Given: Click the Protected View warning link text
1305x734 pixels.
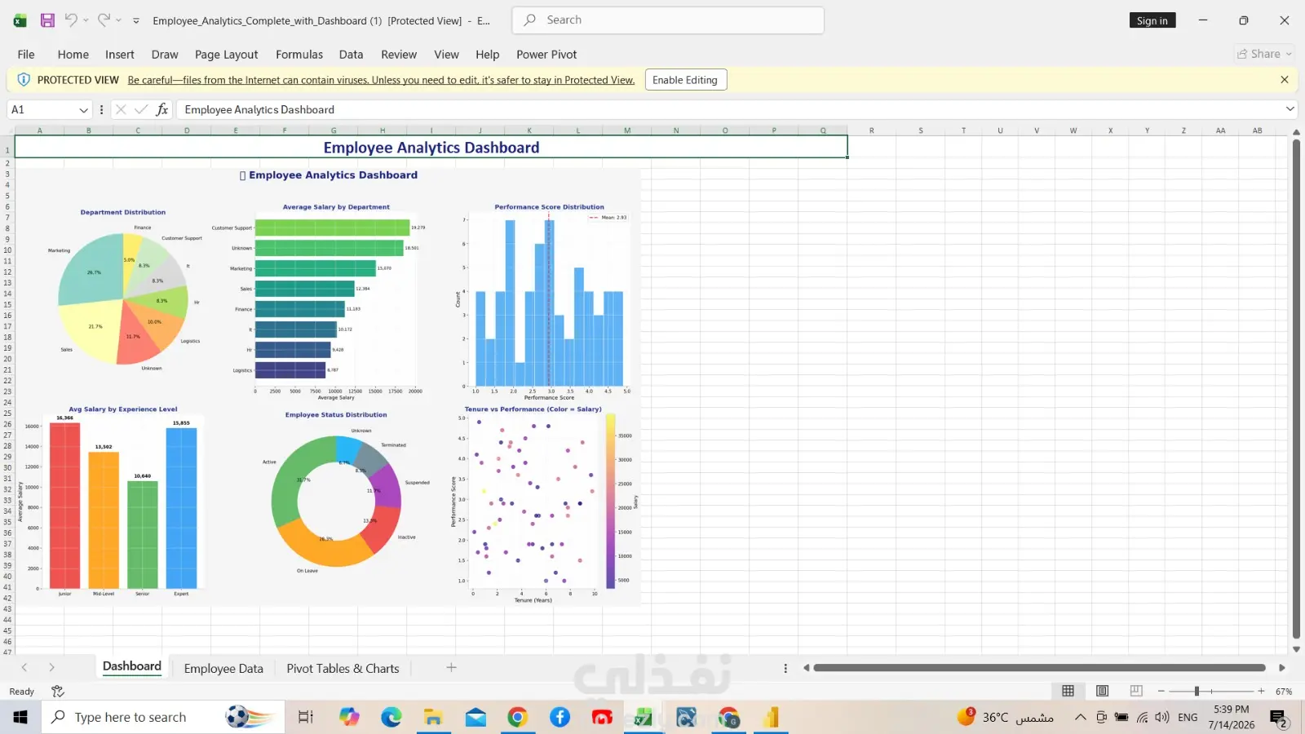Looking at the screenshot, I should point(381,80).
